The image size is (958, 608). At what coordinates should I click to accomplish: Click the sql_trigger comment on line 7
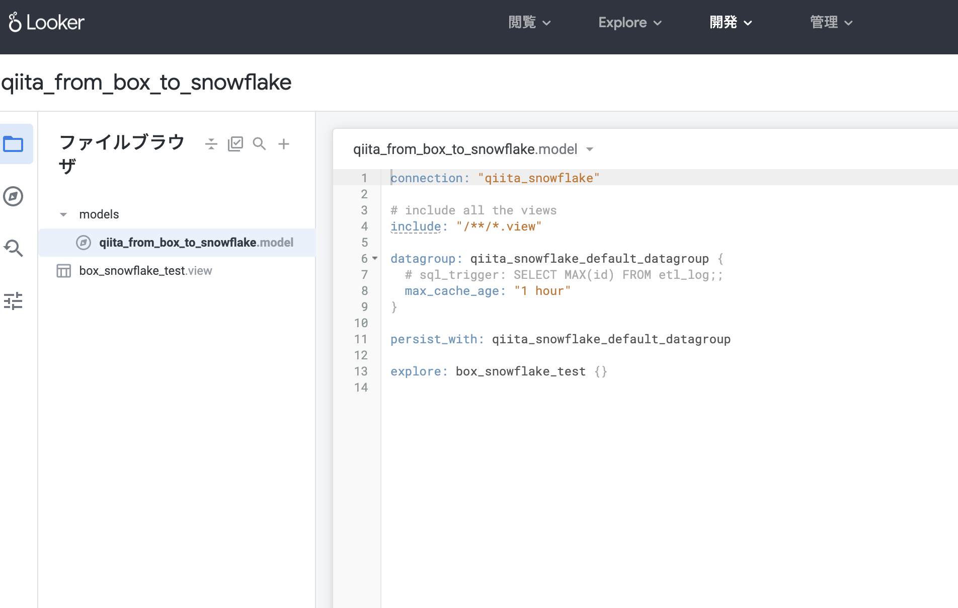564,275
